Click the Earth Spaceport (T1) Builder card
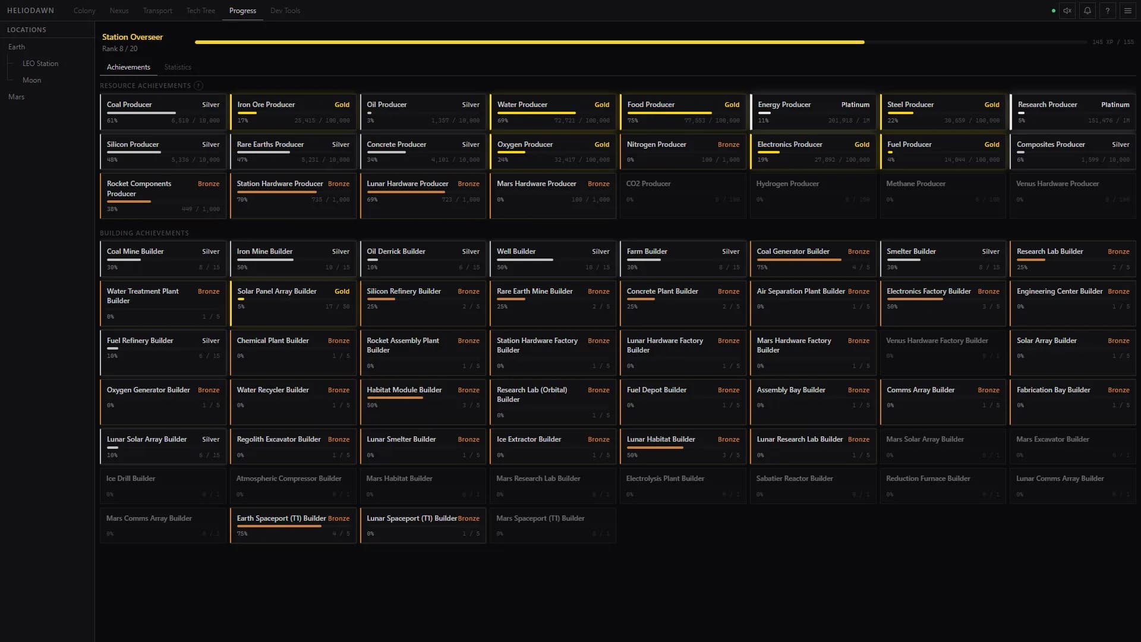Image resolution: width=1141 pixels, height=642 pixels. [293, 525]
